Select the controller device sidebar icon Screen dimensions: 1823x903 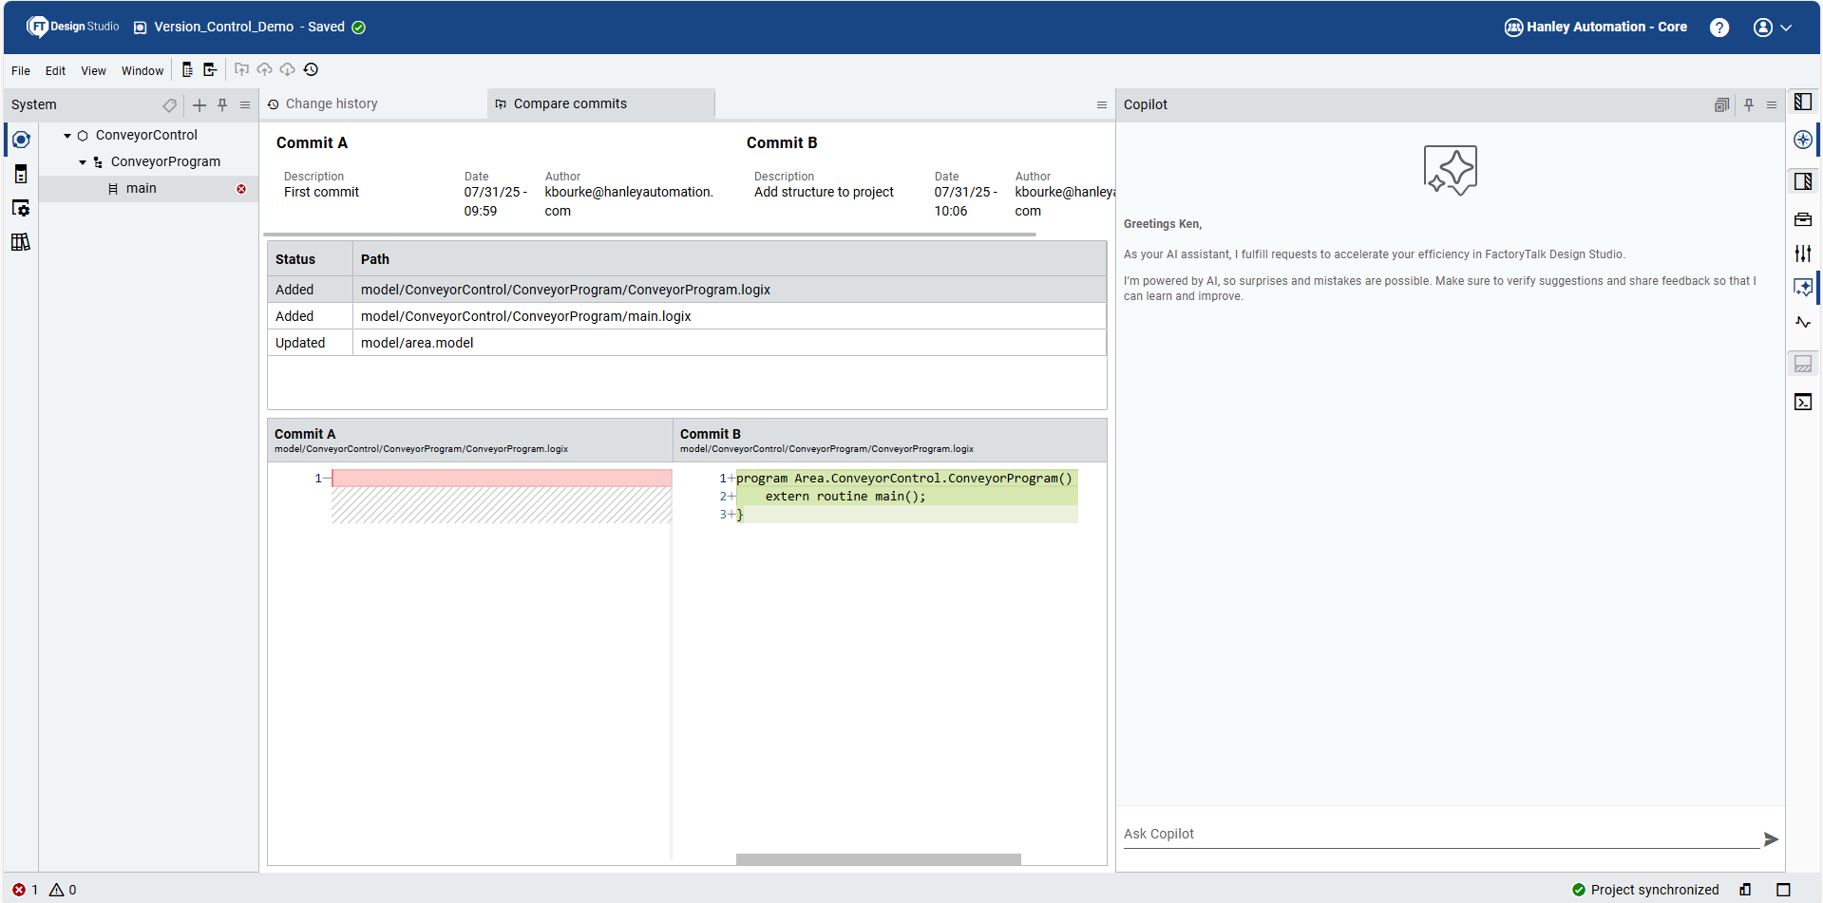(21, 174)
